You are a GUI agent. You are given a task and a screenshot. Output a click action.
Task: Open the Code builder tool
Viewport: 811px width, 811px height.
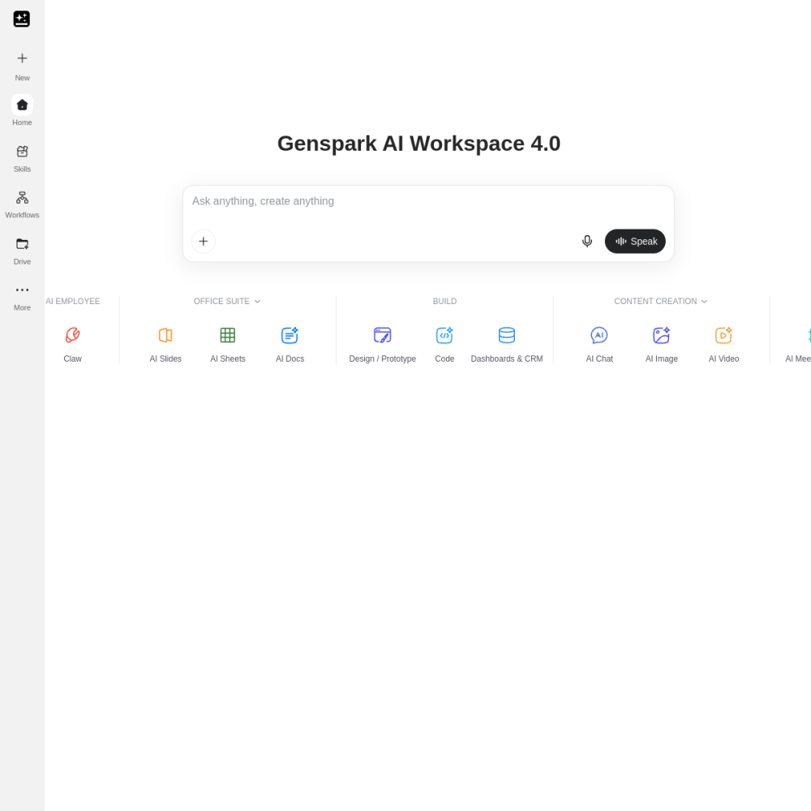(444, 343)
